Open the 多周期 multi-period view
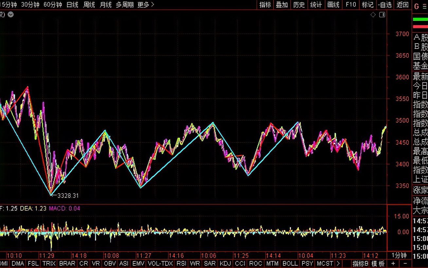 point(125,5)
